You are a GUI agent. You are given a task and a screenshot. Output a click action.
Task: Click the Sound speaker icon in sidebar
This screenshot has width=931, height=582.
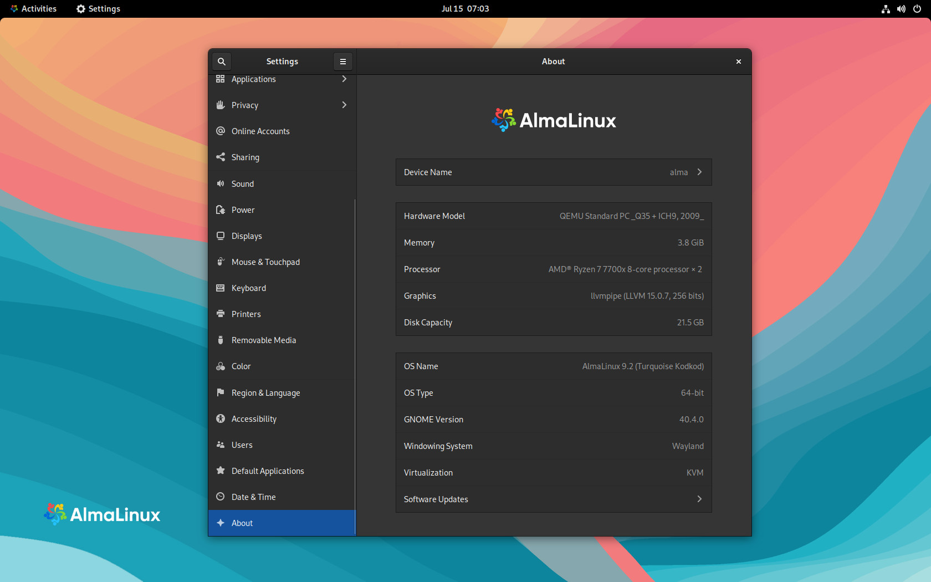pos(221,184)
